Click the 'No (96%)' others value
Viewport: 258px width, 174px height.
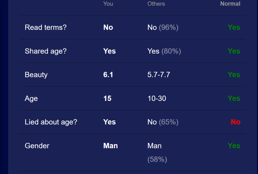click(163, 28)
